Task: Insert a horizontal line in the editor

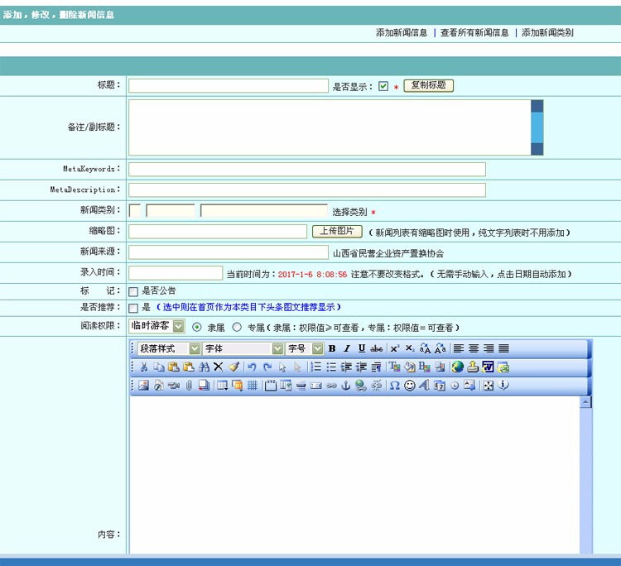Action: point(301,385)
